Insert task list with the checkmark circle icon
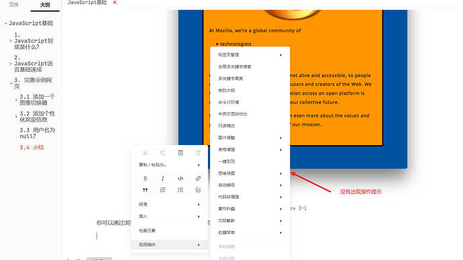The image size is (463, 260). click(x=198, y=190)
